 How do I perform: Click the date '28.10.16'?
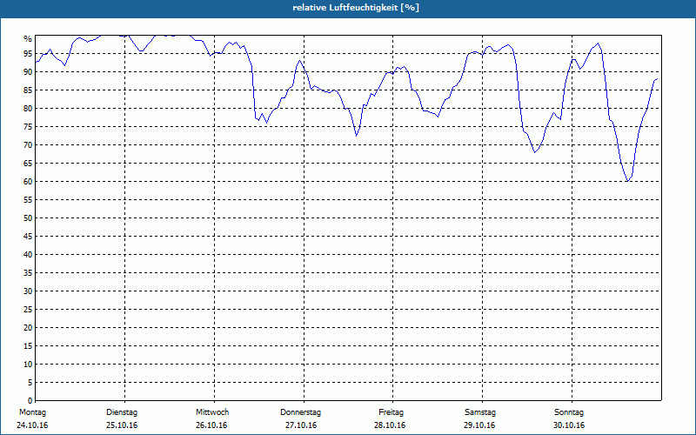point(390,425)
